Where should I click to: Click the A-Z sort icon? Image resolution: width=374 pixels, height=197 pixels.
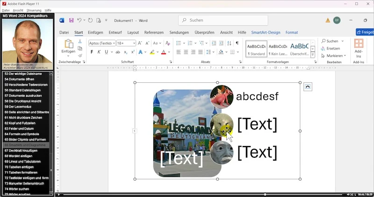[229, 43]
